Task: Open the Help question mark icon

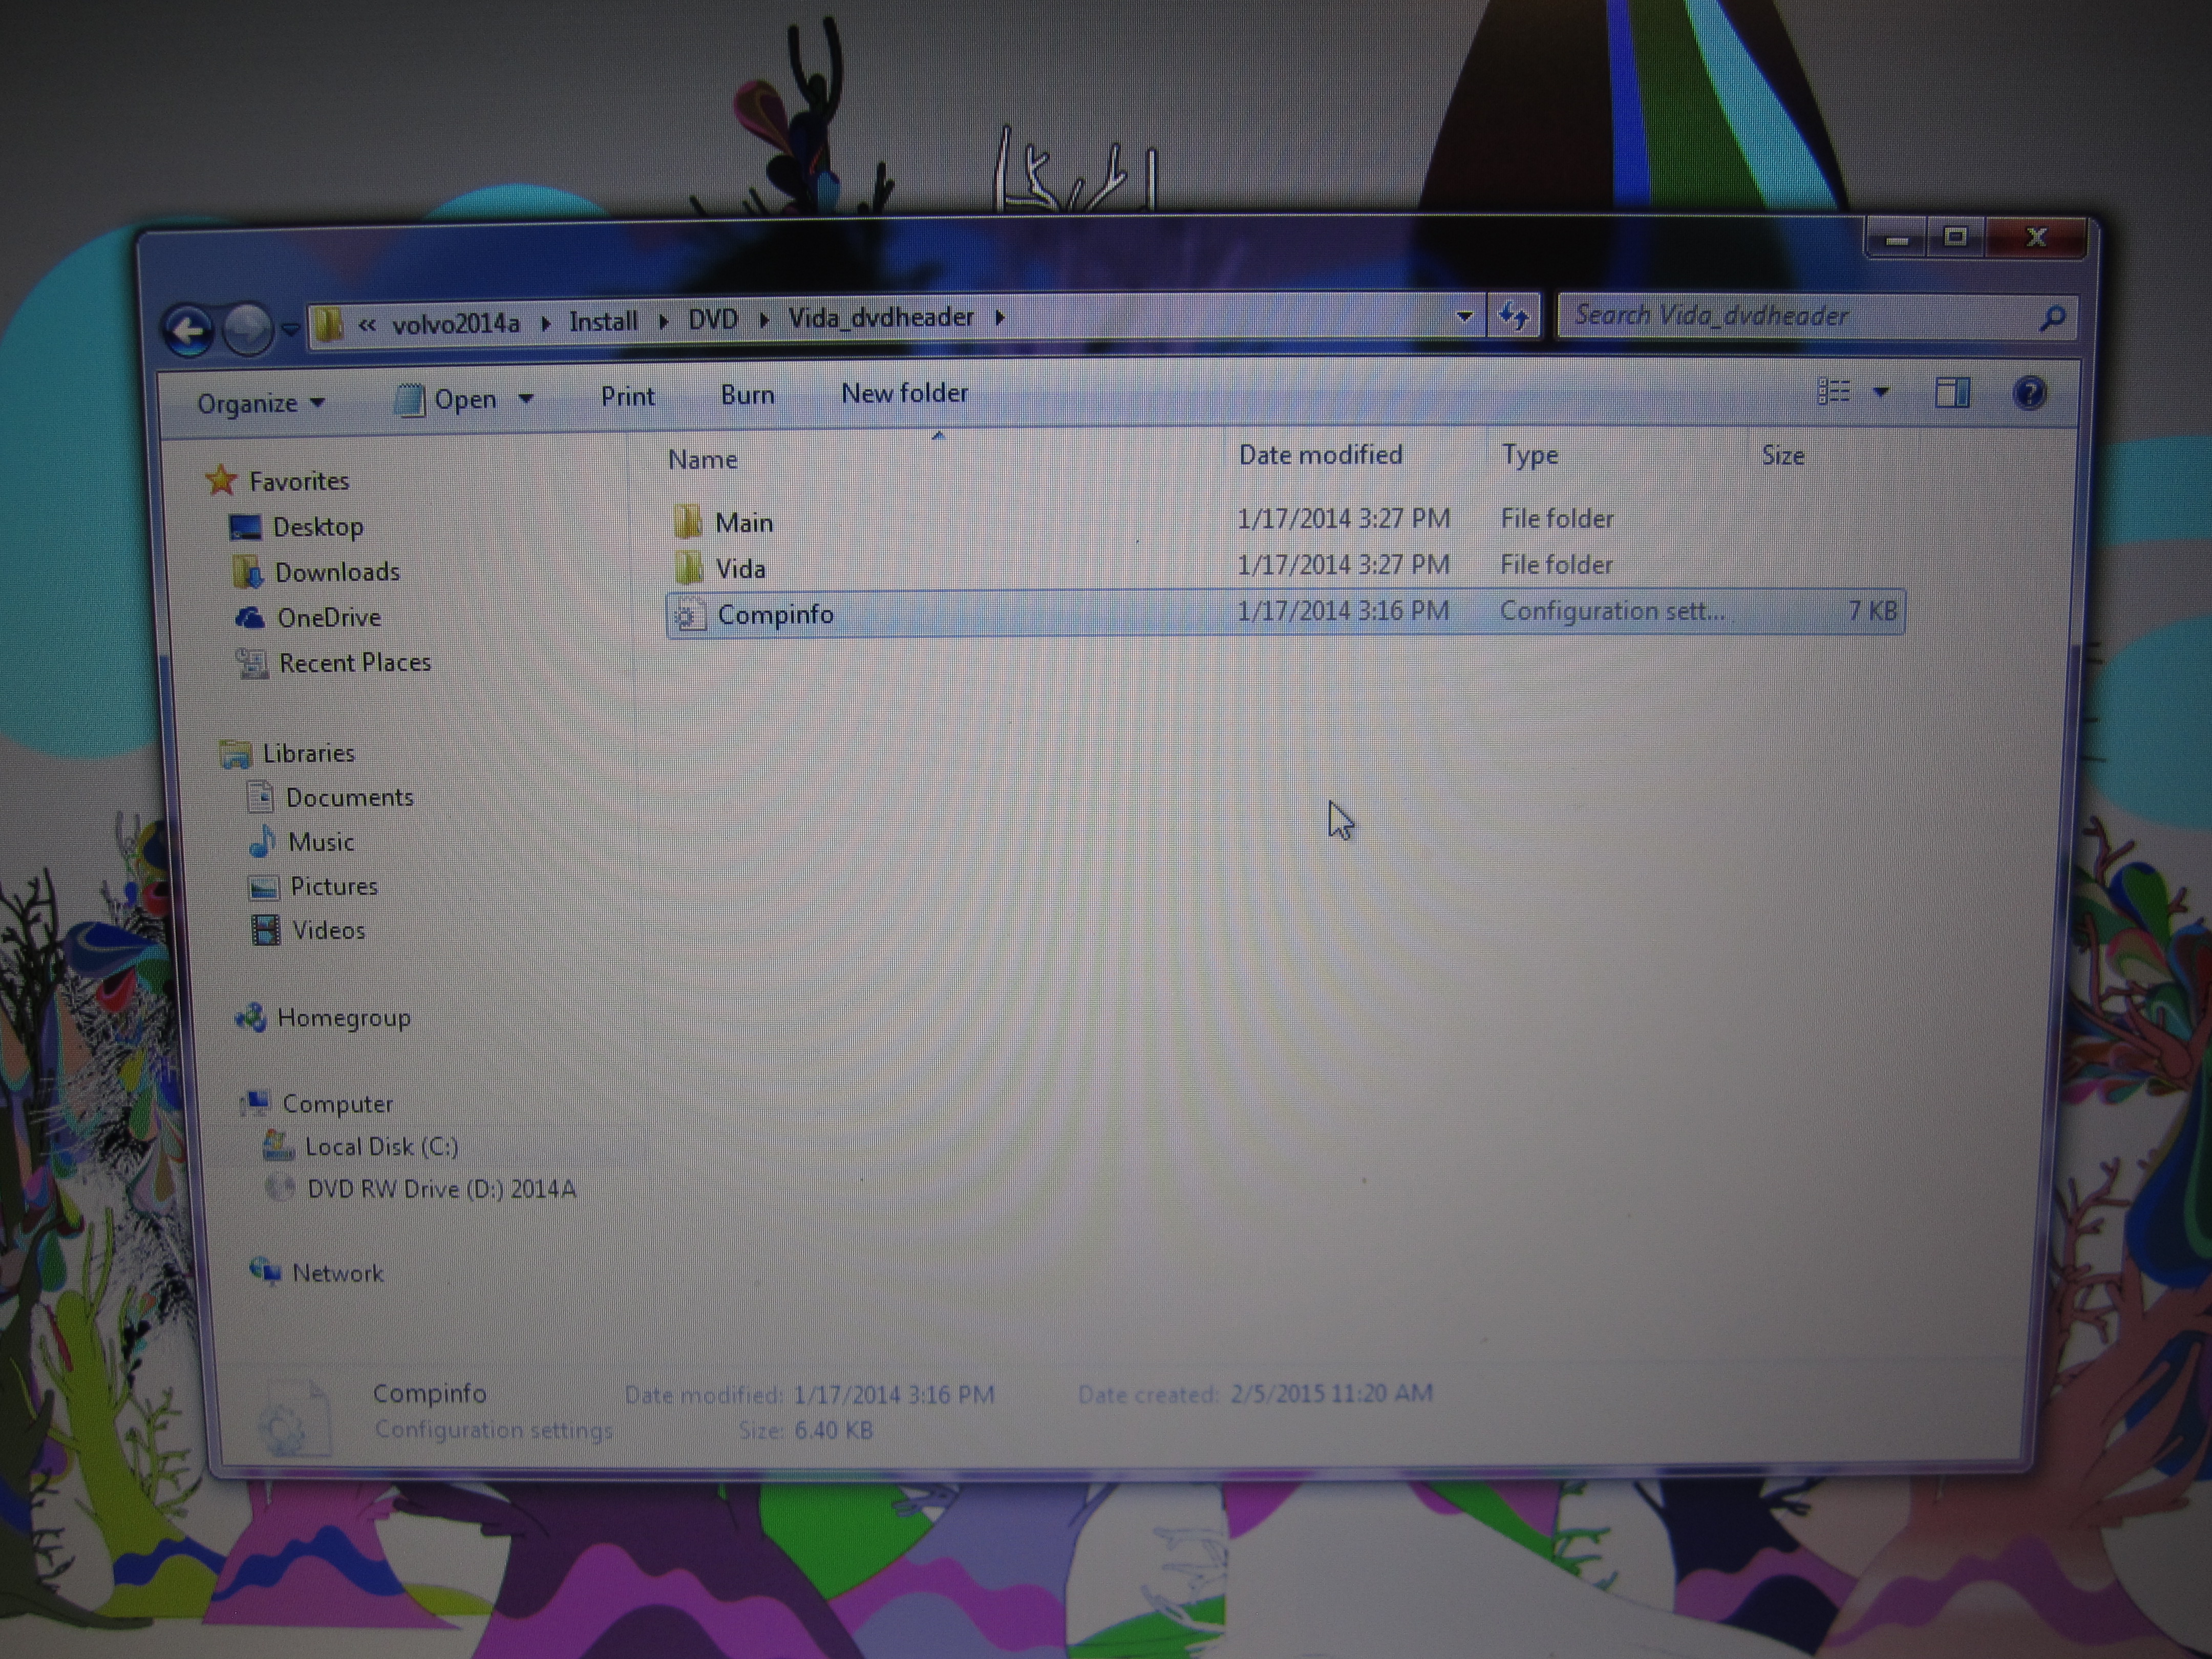Action: tap(2029, 393)
